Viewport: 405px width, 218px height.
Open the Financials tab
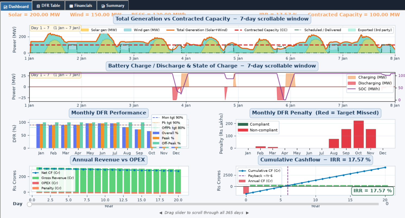pos(81,5)
